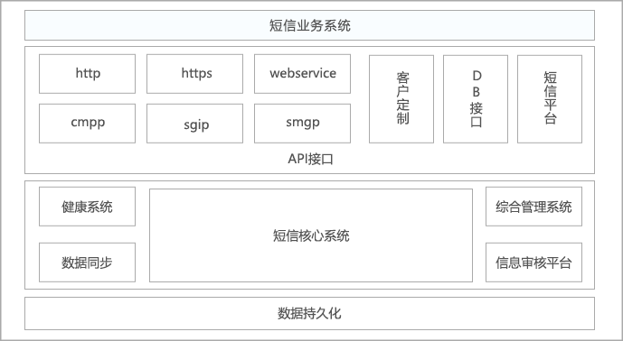Click the 短信平台 vertical box
This screenshot has height=341, width=623.
pyautogui.click(x=550, y=99)
